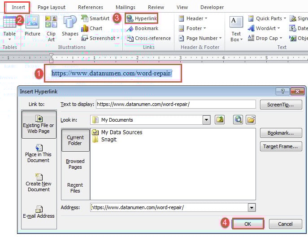Select Existing File or Web Page
Viewport: 308px width, 237px height.
click(x=39, y=124)
